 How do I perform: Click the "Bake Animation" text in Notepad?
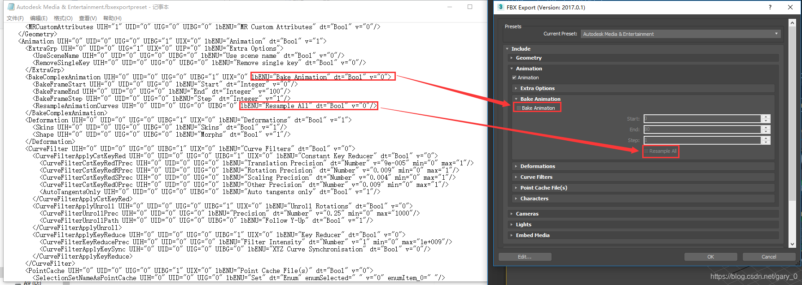301,77
